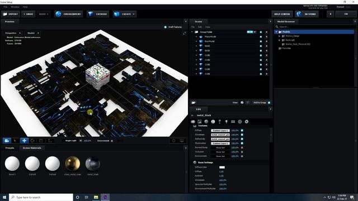
Task: Select the pointer selection tool
Action: pyautogui.click(x=15, y=141)
